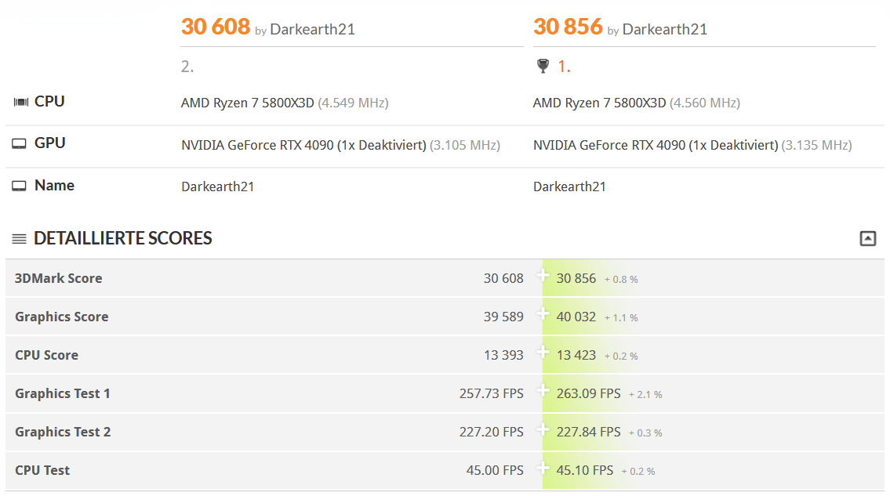
Task: Click the rank 1. label
Action: tap(564, 67)
